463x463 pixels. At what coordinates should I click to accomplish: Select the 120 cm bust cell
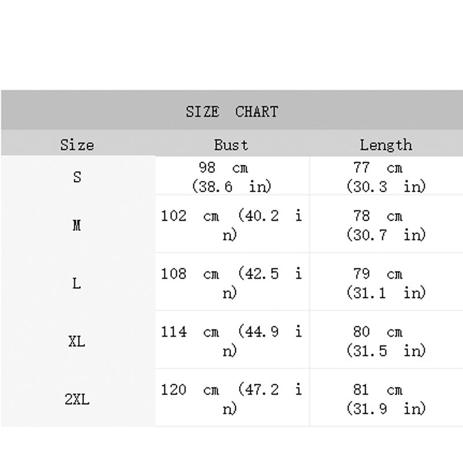(232, 398)
